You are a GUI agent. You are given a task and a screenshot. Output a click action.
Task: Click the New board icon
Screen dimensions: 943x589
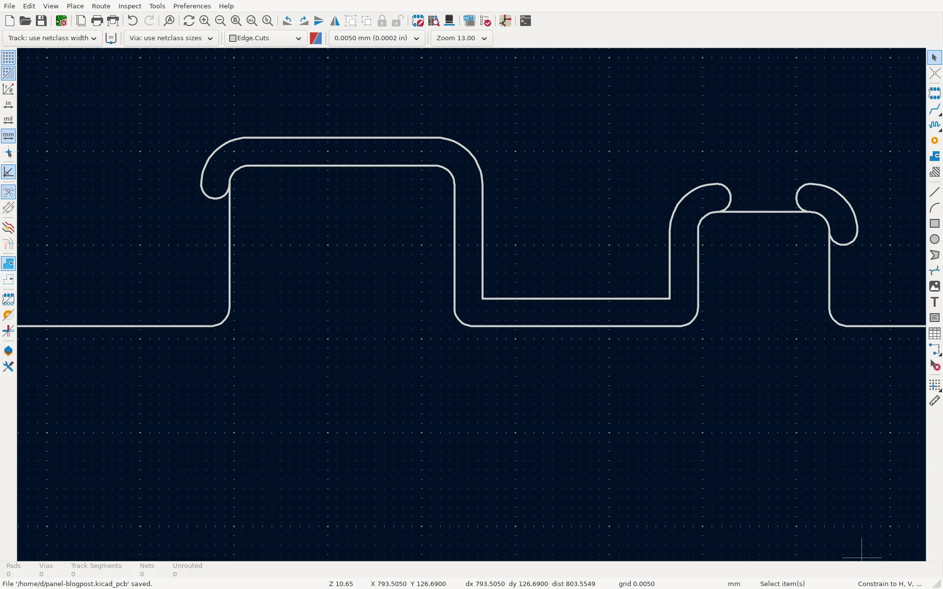pos(10,21)
